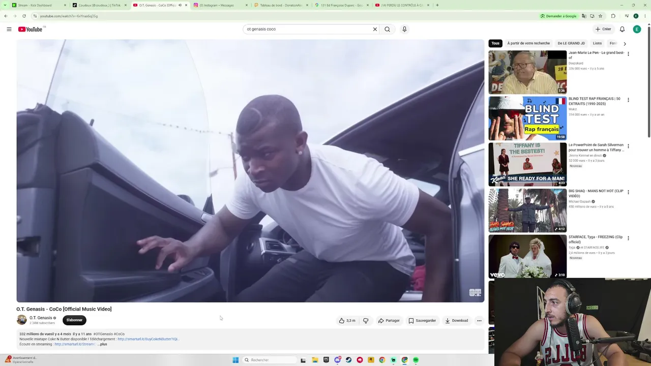Open the smarturl BuyCokeNButter link

(148, 339)
